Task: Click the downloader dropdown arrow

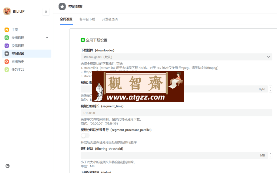Action: click(268, 57)
